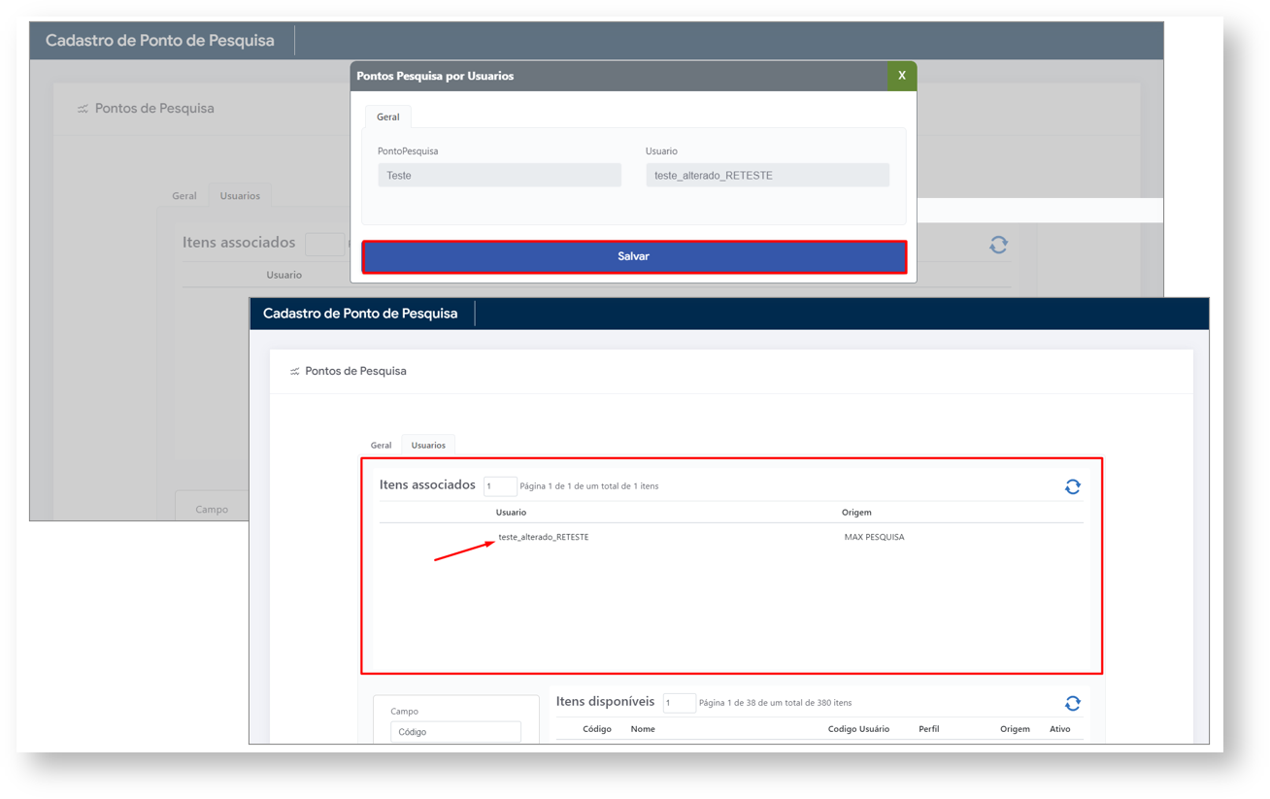Image resolution: width=1270 pixels, height=799 pixels.
Task: Open the Usuarios tab in the back window
Action: point(240,195)
